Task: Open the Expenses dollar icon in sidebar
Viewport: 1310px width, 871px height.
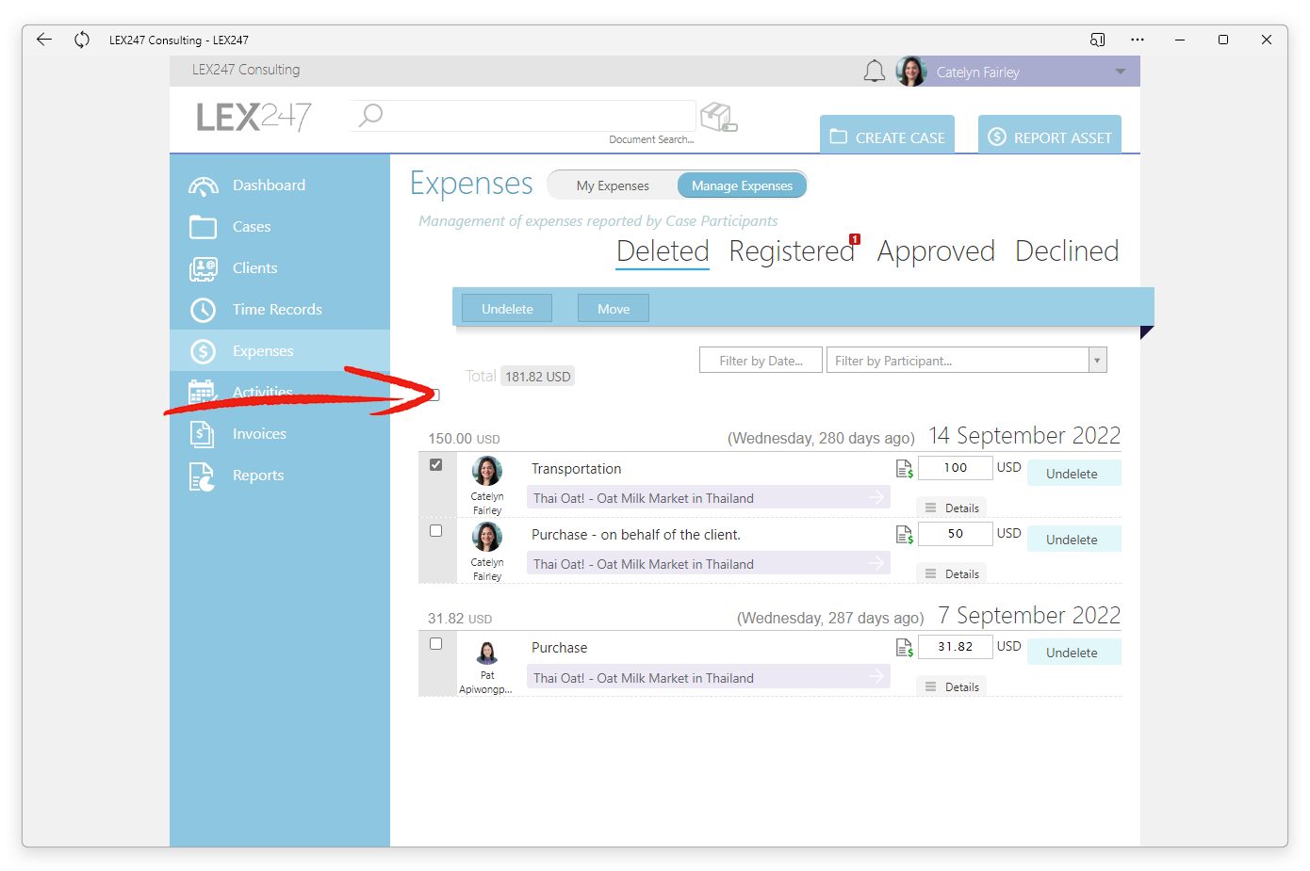Action: [x=204, y=351]
